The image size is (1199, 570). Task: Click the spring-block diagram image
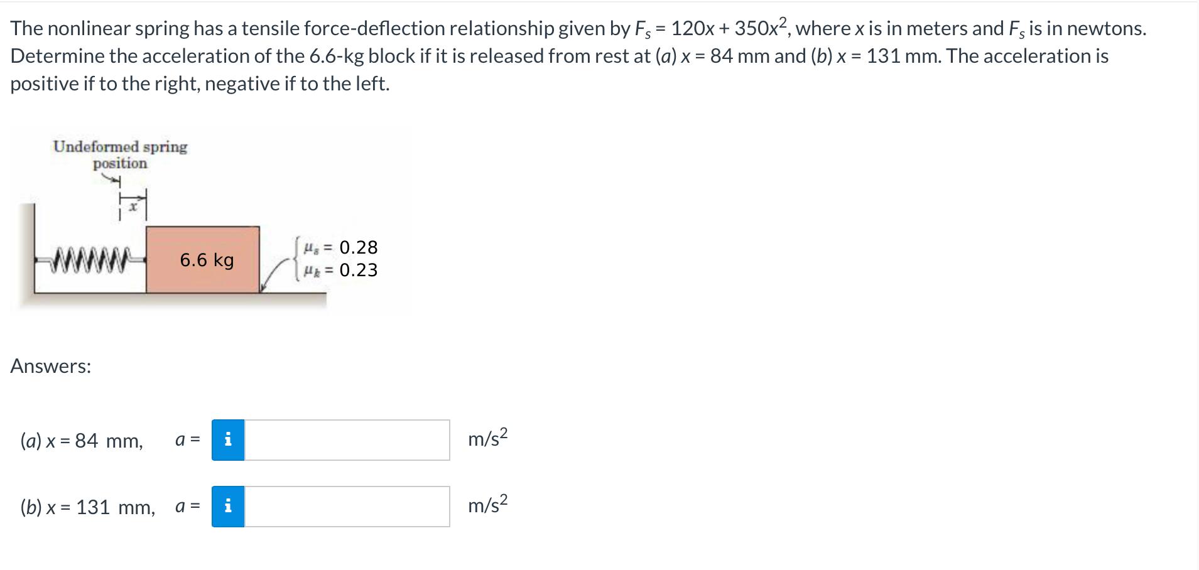(207, 226)
